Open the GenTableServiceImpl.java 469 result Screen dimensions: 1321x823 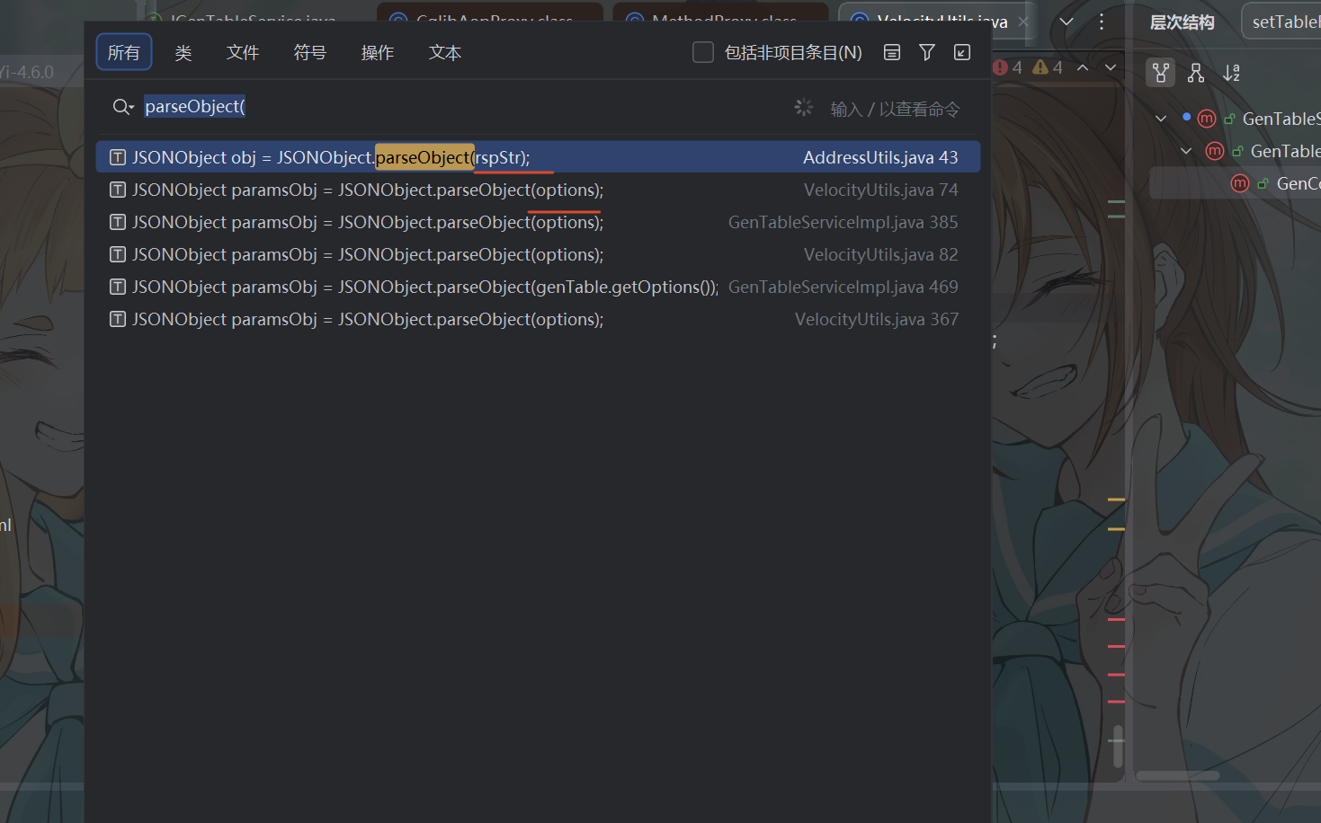click(538, 287)
